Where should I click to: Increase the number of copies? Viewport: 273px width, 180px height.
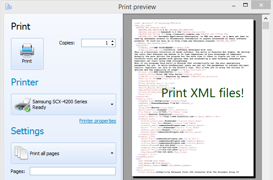pos(112,41)
